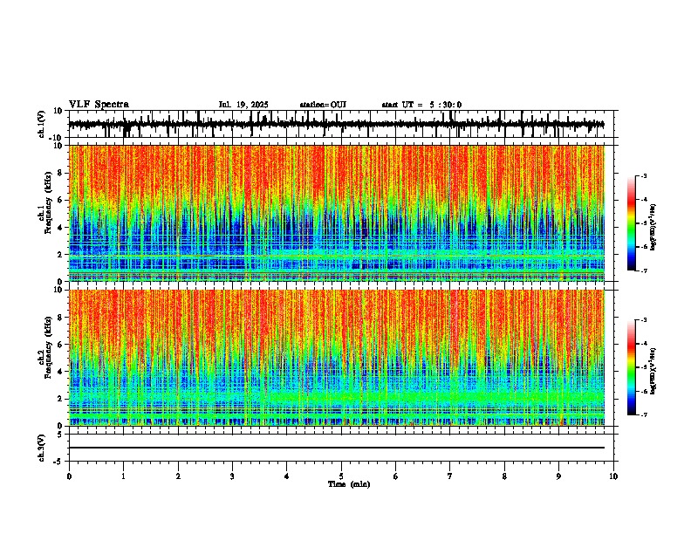
Task: Click the time axis tick label "4"
Action: (287, 476)
